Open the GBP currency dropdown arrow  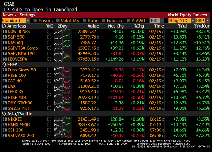[207, 21]
